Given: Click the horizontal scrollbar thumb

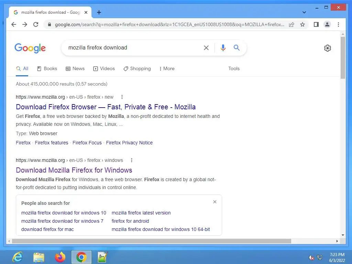Looking at the screenshot, I should click(x=152, y=241).
